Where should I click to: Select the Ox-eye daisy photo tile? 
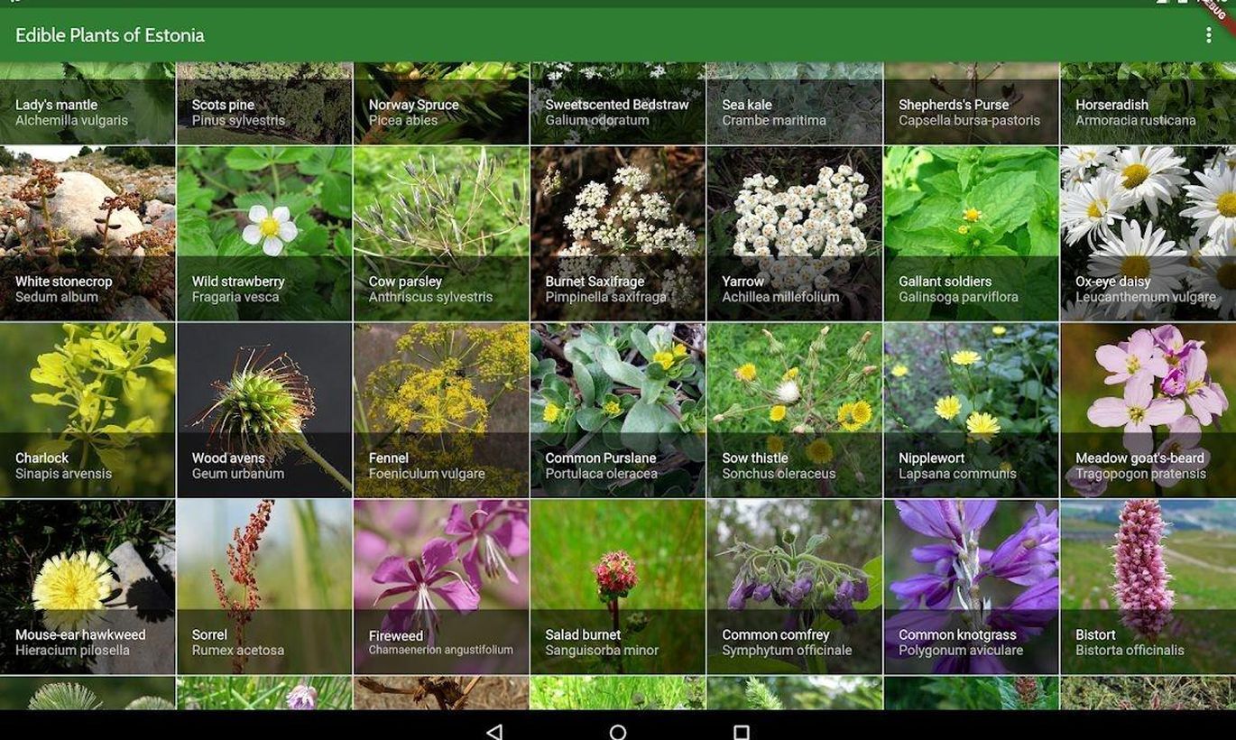[1148, 234]
